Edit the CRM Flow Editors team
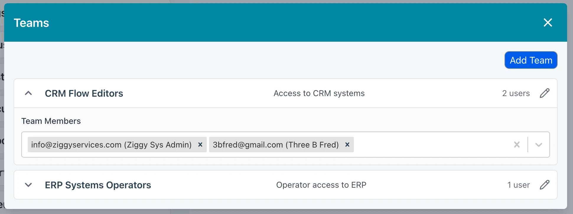The width and height of the screenshot is (573, 214). 544,93
